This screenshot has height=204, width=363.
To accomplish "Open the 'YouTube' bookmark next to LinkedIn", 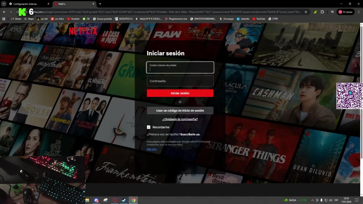I will coord(259,19).
